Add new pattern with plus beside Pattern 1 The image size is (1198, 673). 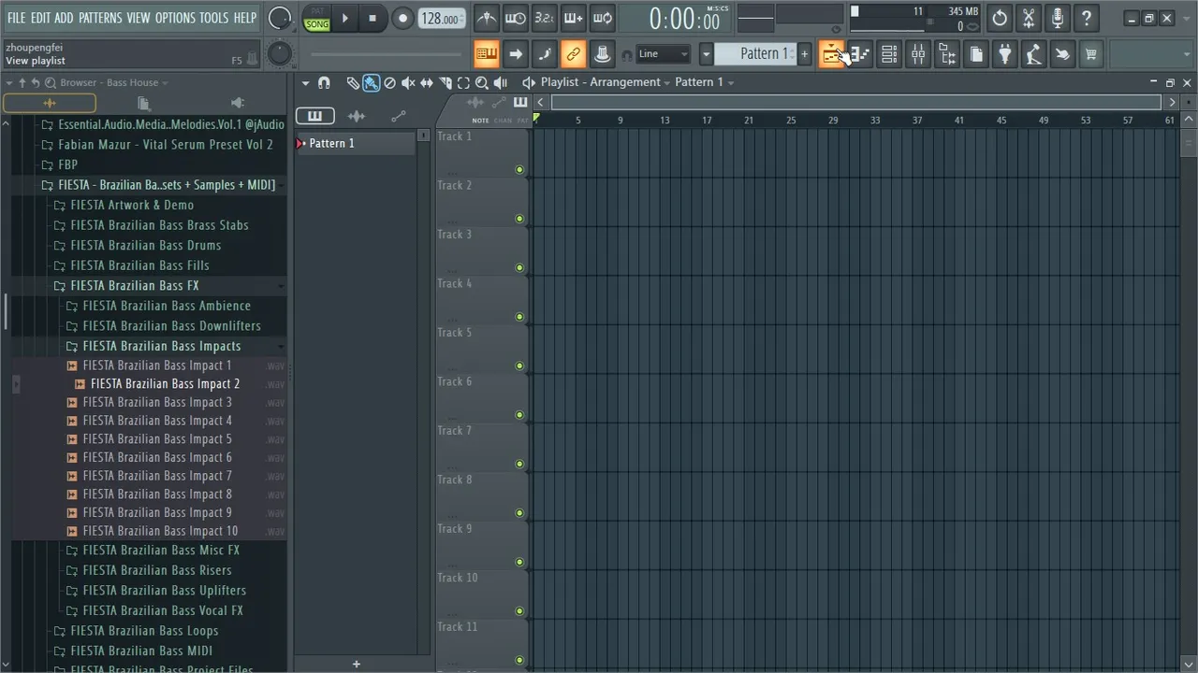pyautogui.click(x=804, y=54)
